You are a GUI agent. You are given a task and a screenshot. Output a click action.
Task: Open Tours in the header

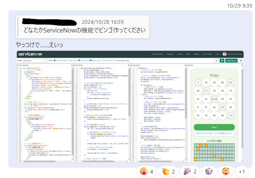tap(217, 54)
